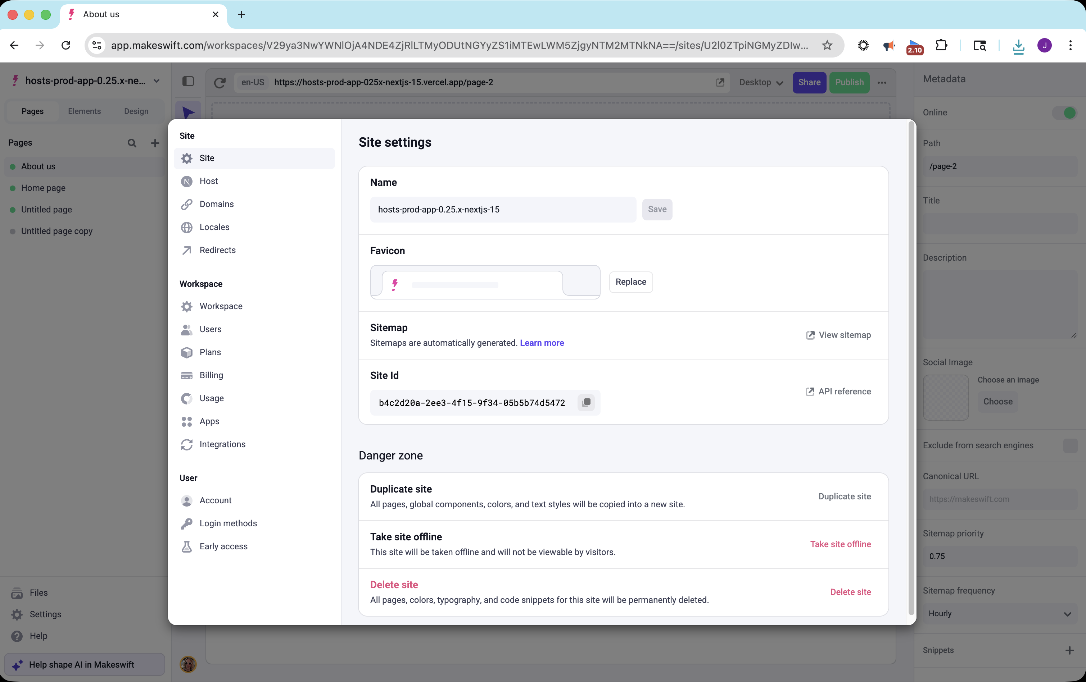Open Billing settings
Viewport: 1086px width, 682px height.
click(x=211, y=375)
